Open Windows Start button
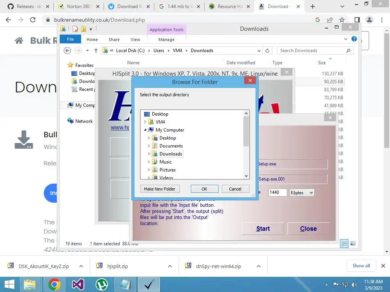The height and width of the screenshot is (292, 390). pyautogui.click(x=10, y=284)
